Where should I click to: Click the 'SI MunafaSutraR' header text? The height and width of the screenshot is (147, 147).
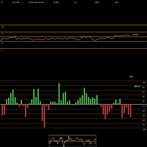tap(36, 2)
